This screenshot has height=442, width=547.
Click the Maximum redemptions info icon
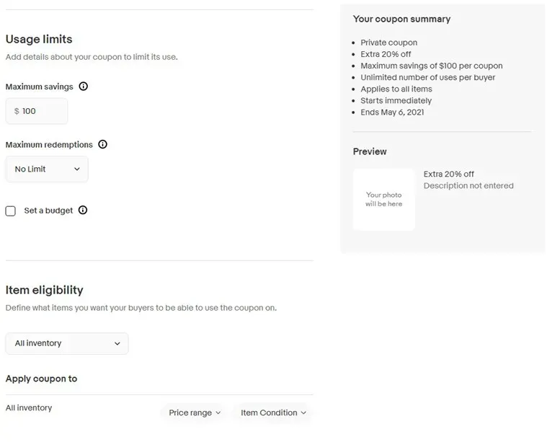[x=102, y=144]
